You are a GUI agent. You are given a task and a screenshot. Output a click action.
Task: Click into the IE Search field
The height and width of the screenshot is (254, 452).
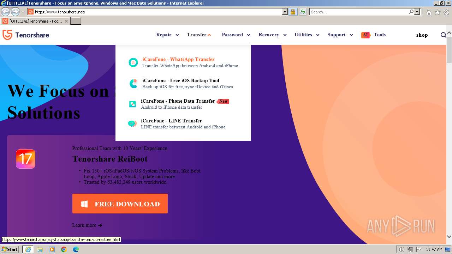click(x=359, y=12)
